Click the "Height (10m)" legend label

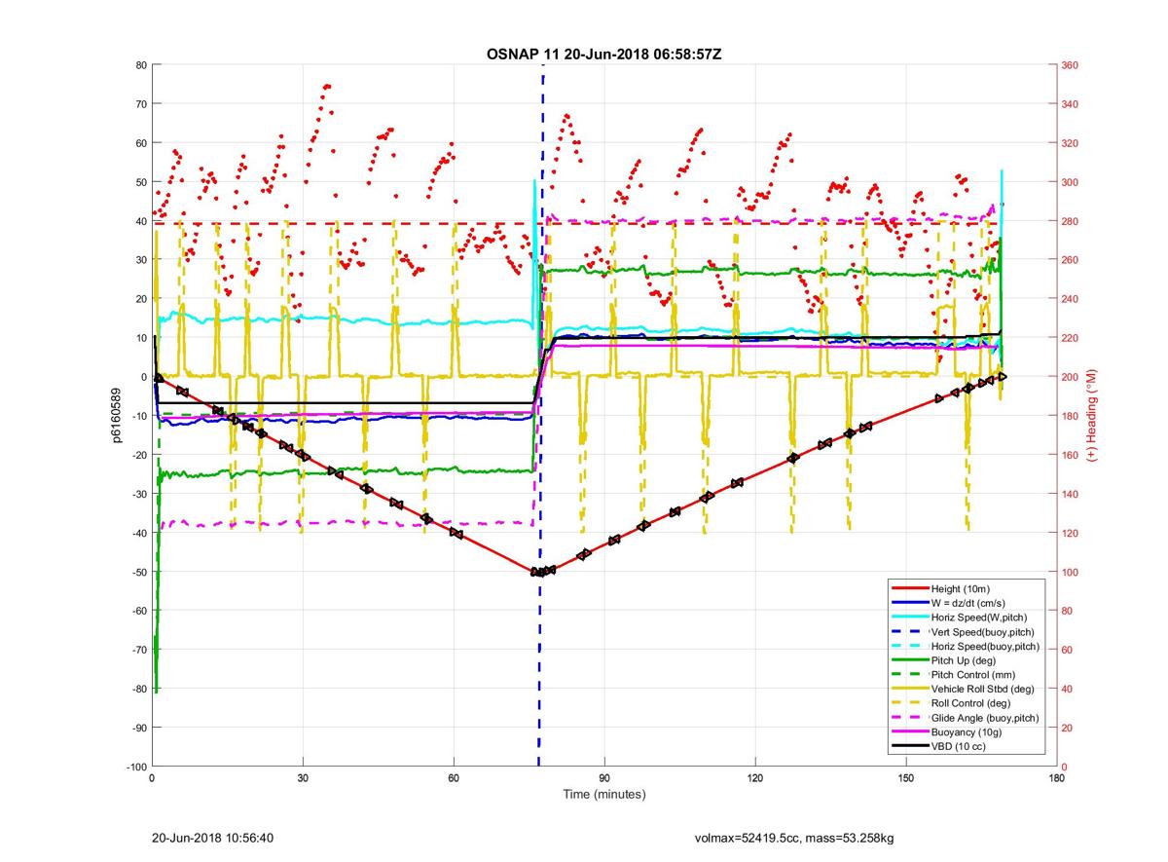pos(960,588)
